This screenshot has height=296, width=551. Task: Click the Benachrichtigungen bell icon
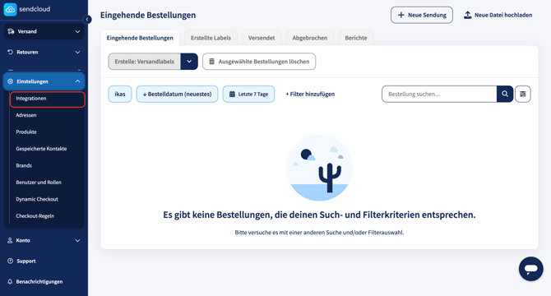pyautogui.click(x=10, y=281)
